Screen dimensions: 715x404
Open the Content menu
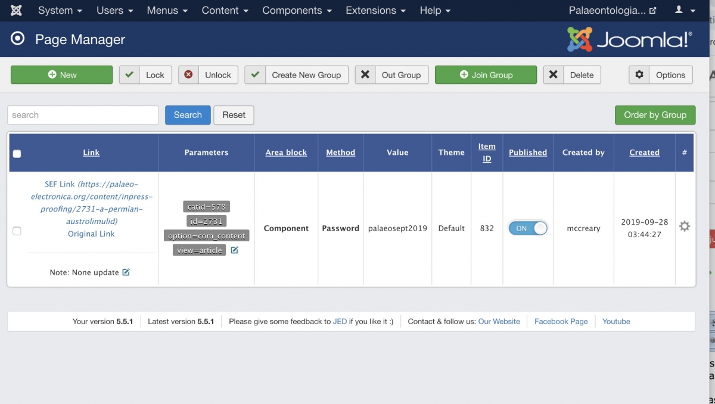click(225, 11)
